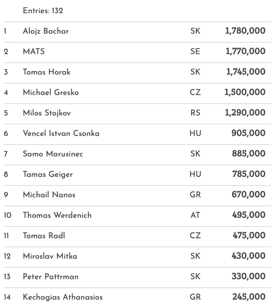
Task: Select the MATS player row name
Action: [34, 51]
